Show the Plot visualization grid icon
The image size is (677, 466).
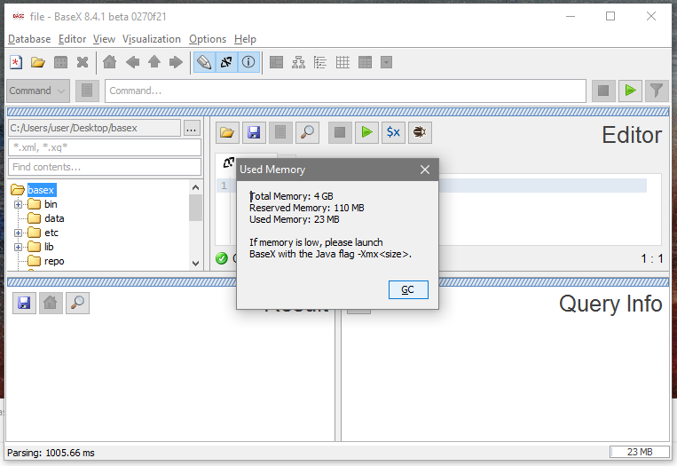(x=342, y=63)
